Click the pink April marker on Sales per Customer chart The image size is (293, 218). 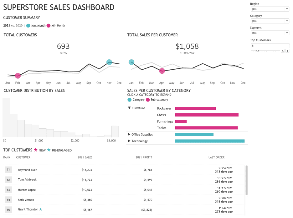162,71
